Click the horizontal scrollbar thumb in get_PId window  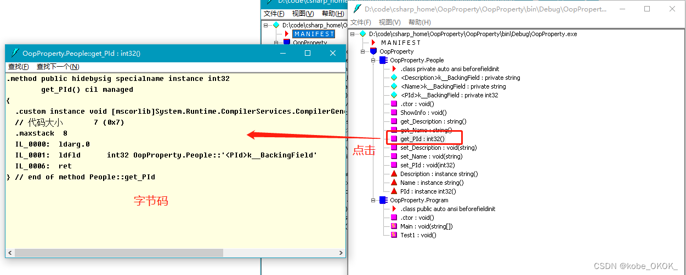coord(120,253)
